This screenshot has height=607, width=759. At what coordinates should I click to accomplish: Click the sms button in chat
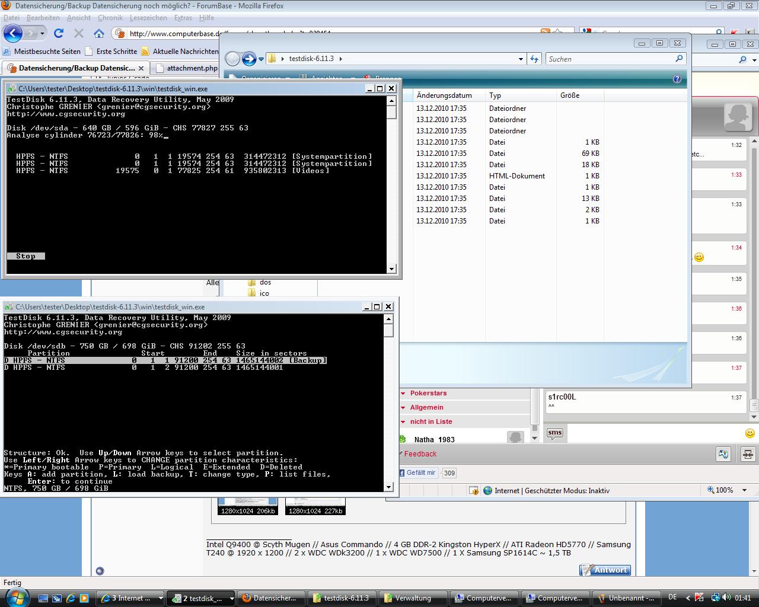point(554,433)
